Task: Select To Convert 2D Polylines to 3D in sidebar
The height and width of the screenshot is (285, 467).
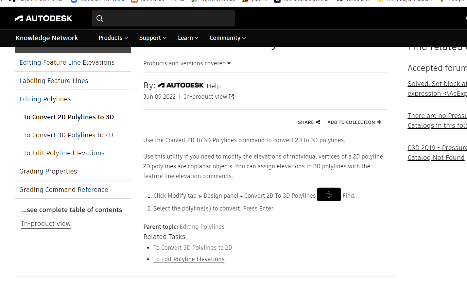Action: 68,117
